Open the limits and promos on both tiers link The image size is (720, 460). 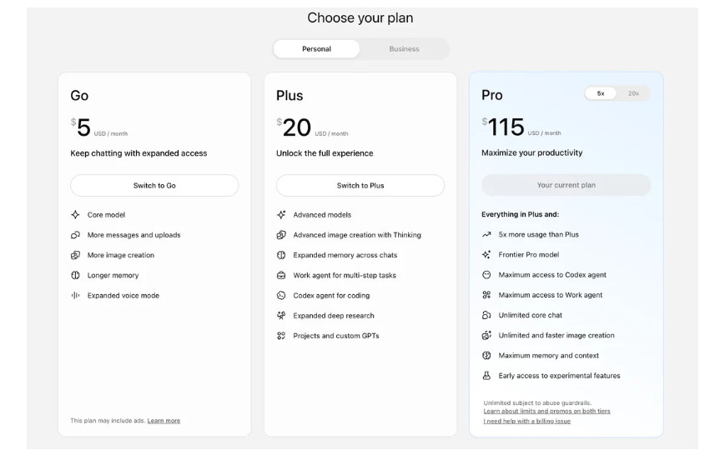547,411
